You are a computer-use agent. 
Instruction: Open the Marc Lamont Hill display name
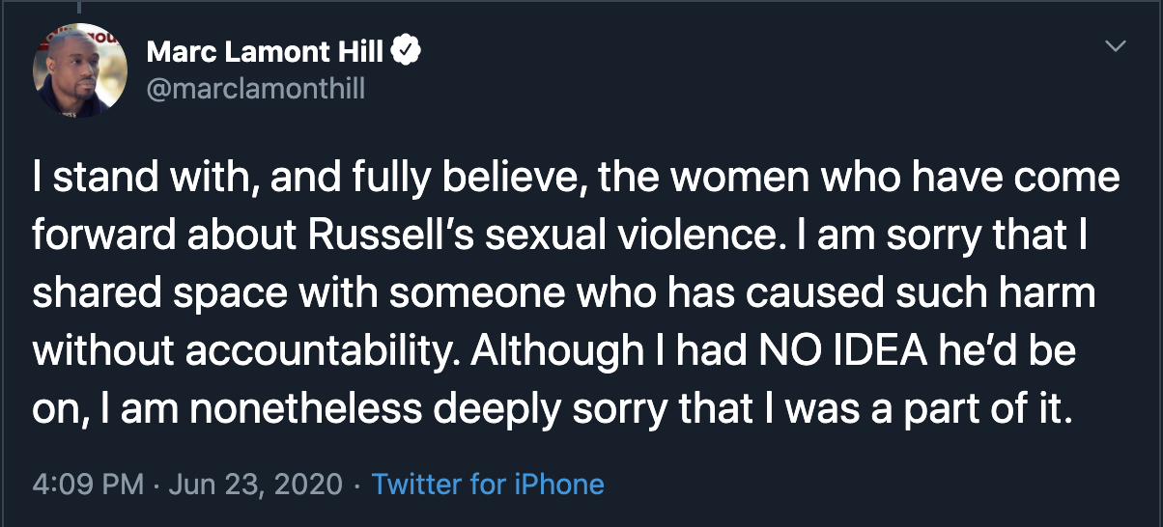point(268,52)
